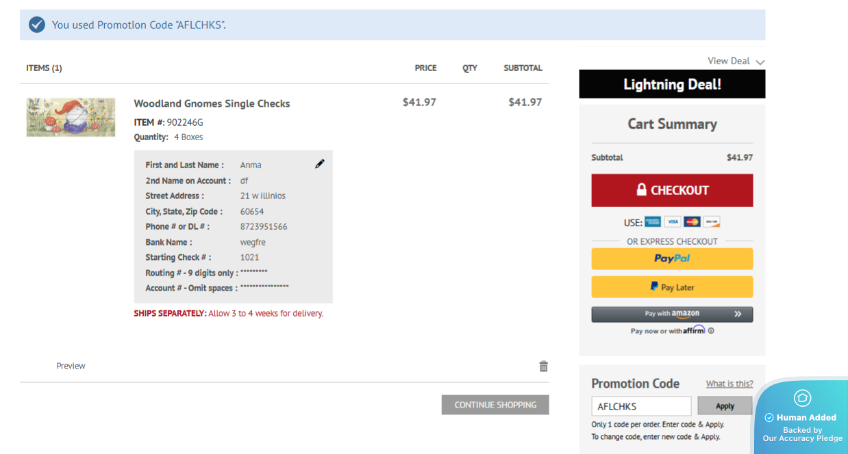
Task: Click the Visa card icon
Action: (673, 222)
